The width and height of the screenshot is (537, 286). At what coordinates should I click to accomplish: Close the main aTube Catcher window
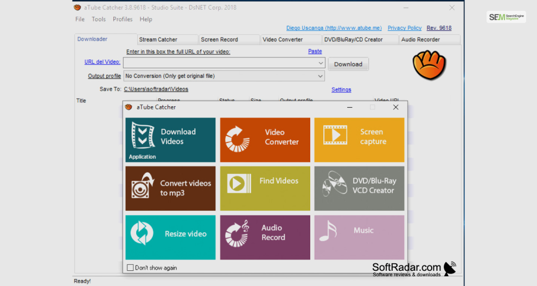coord(452,8)
